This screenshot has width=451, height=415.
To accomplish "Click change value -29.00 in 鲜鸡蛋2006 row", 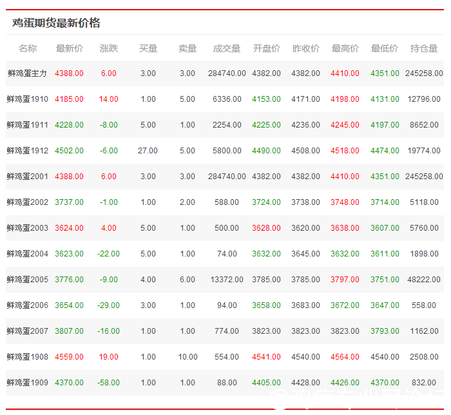I will pos(108,305).
